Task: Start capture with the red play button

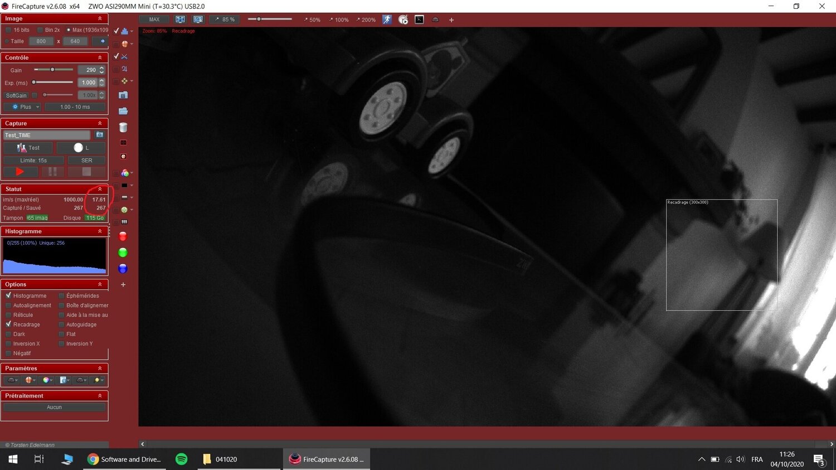Action: pyautogui.click(x=20, y=172)
